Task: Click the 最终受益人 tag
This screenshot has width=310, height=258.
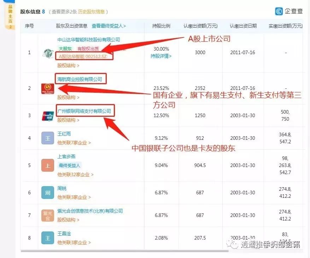Action: pyautogui.click(x=69, y=166)
